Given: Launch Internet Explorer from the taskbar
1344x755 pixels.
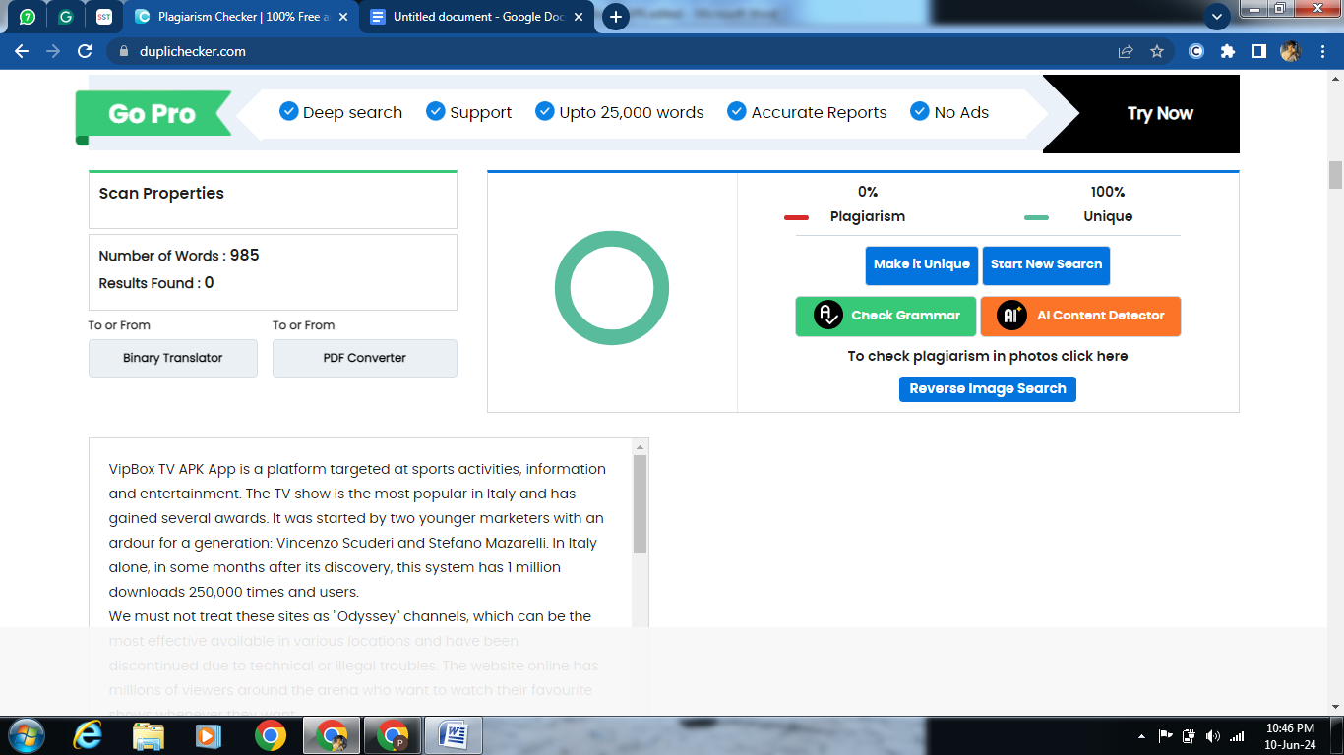Looking at the screenshot, I should pyautogui.click(x=88, y=735).
